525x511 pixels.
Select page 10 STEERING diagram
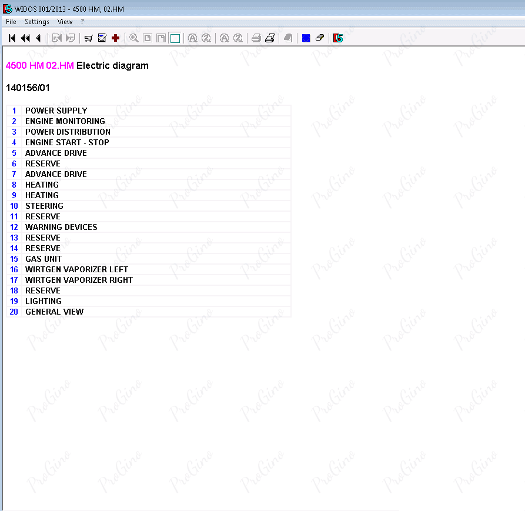tap(44, 206)
